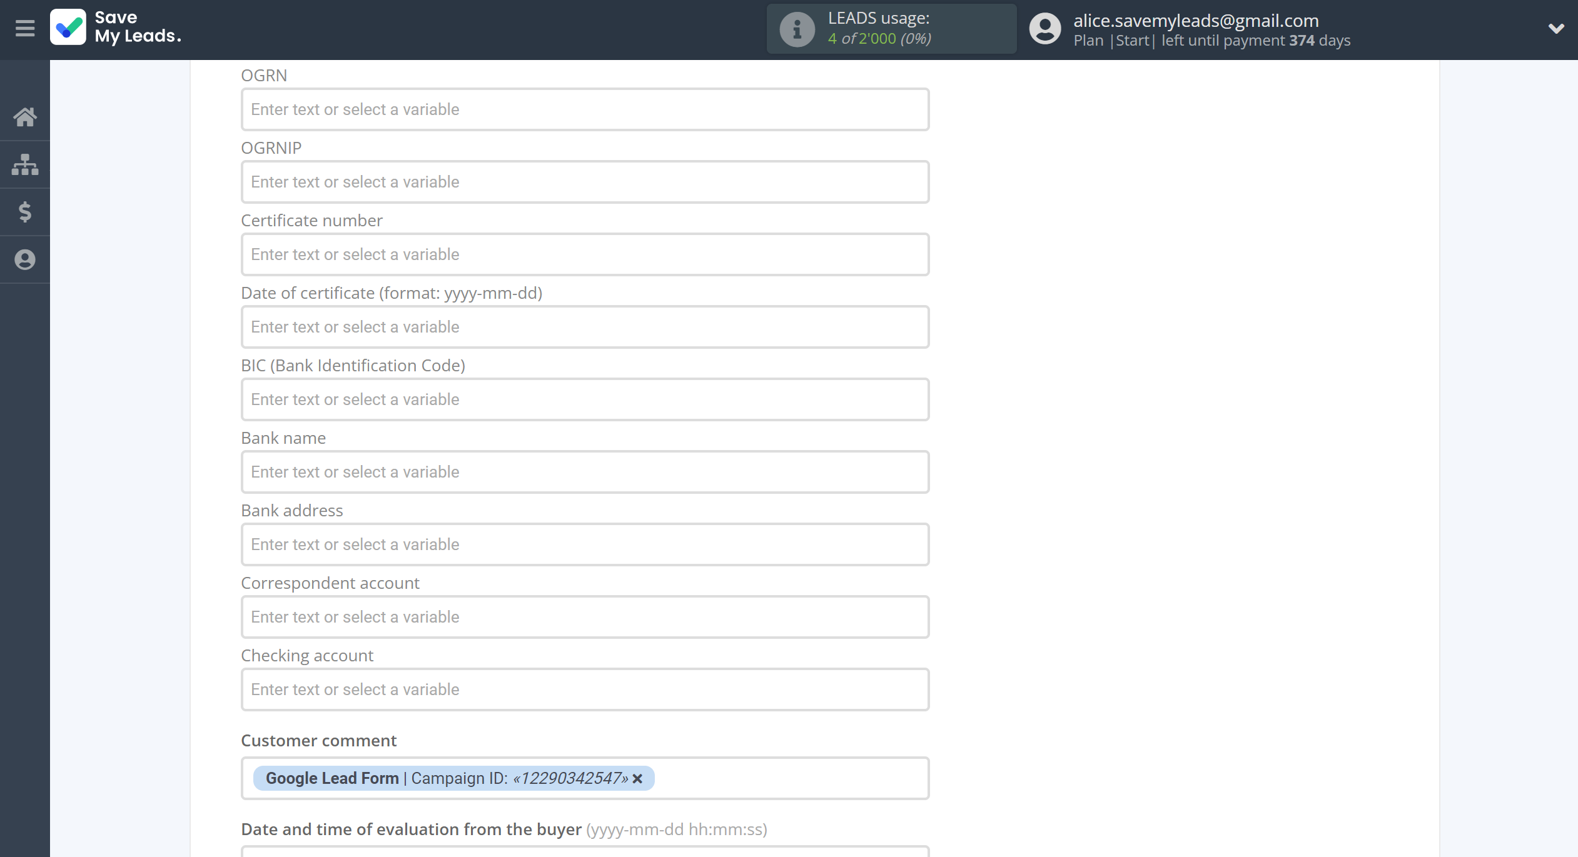Screen dimensions: 1578x857
Task: Click the BIC (Bank Identification Code) label
Action: pos(353,366)
